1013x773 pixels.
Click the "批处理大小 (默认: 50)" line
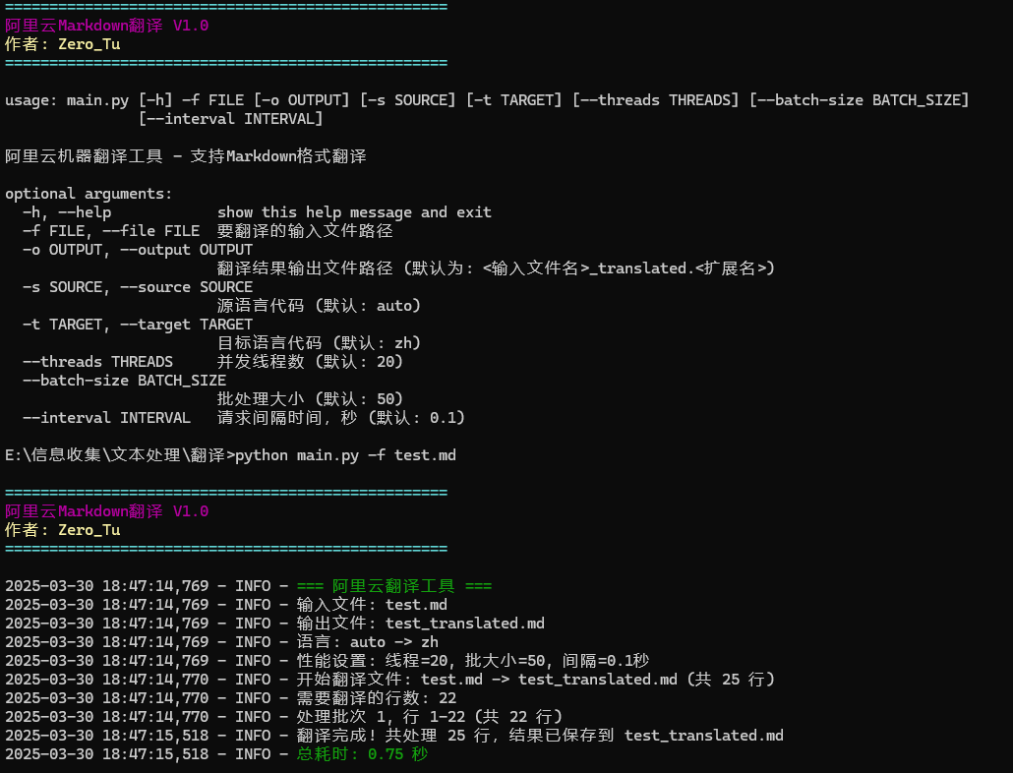pyautogui.click(x=310, y=399)
